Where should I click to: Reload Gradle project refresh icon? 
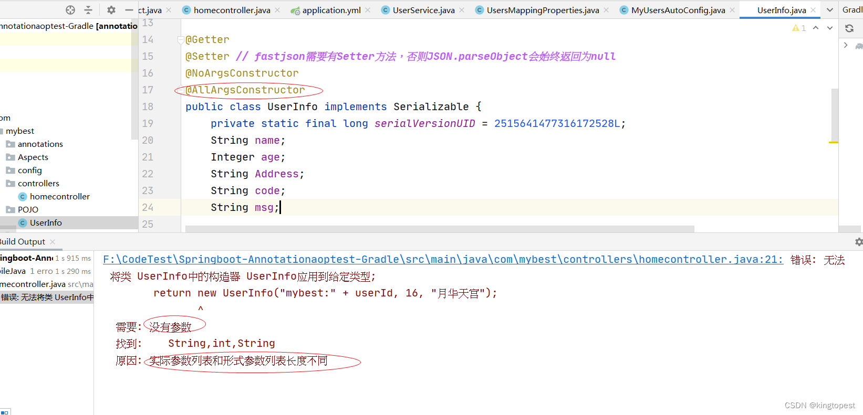point(849,28)
